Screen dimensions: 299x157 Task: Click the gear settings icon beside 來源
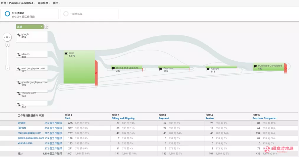tap(46, 27)
